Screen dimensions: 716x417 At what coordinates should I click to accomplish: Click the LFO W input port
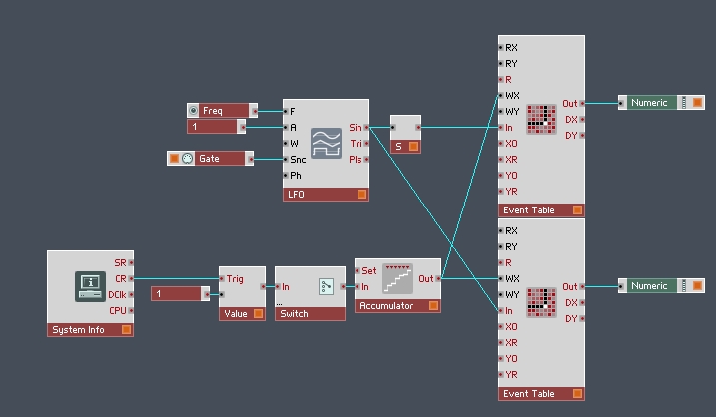click(286, 144)
